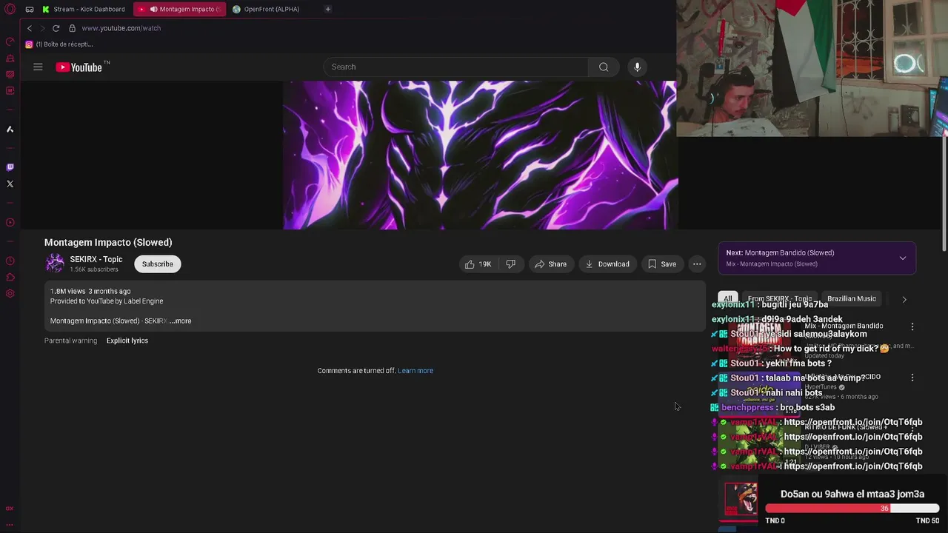Start voice search with microphone icon
This screenshot has height=533, width=948.
(x=637, y=67)
